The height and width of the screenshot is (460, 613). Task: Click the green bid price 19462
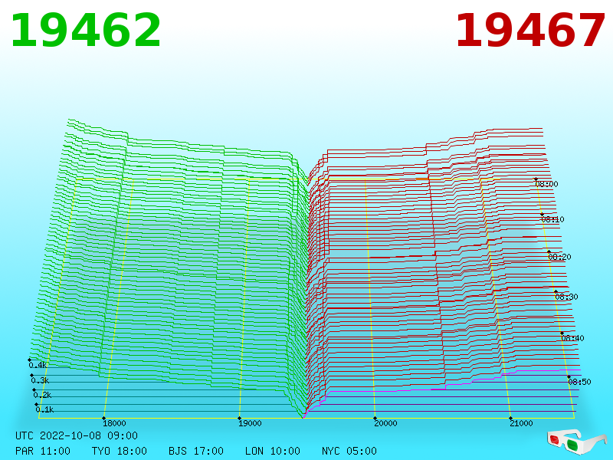coord(86,31)
